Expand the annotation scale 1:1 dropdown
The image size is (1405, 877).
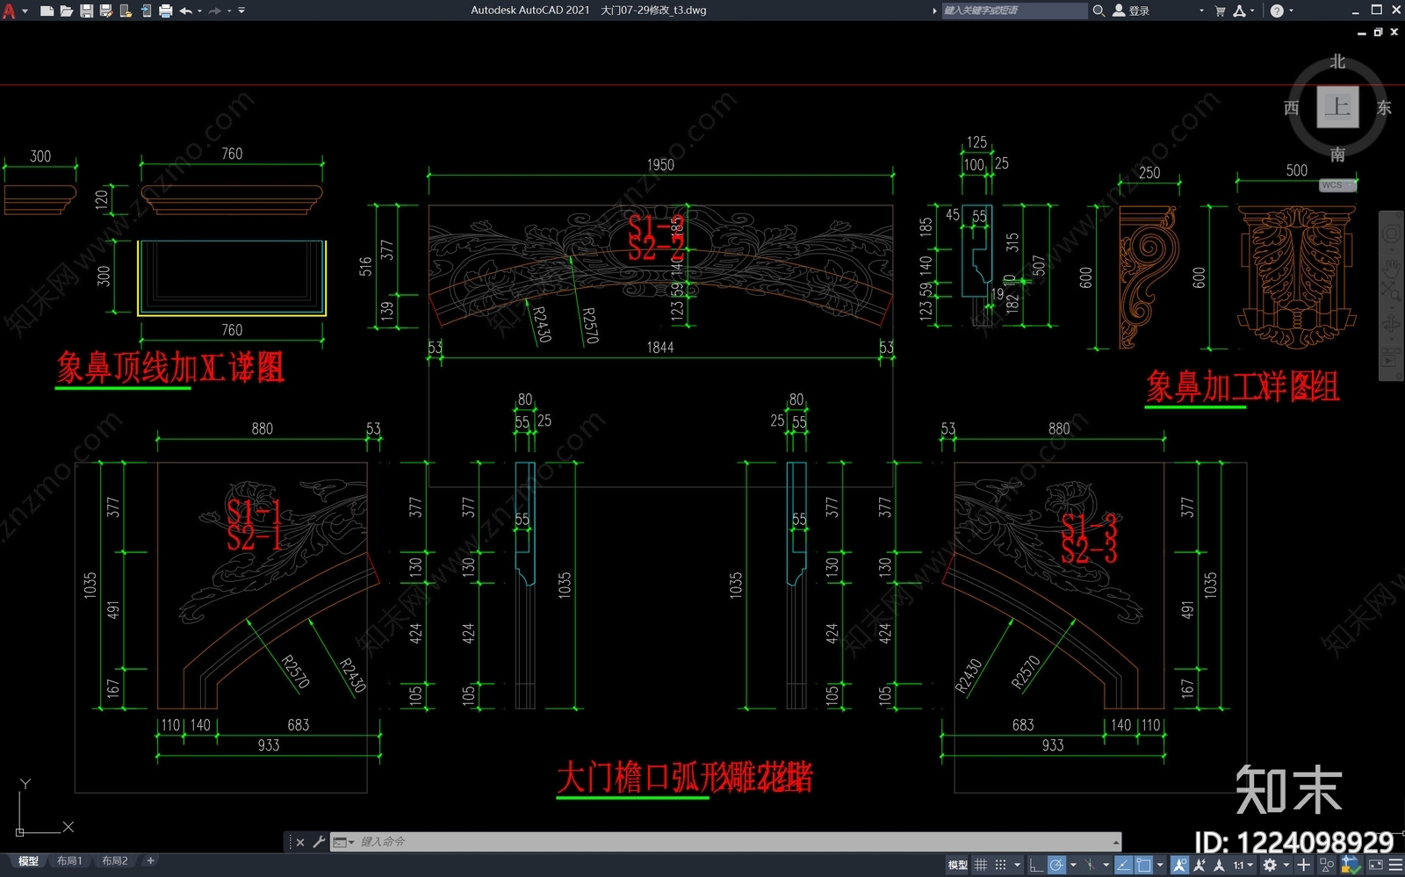tap(1243, 865)
